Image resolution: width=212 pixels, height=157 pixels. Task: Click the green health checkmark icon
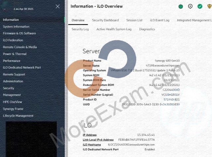200,6
